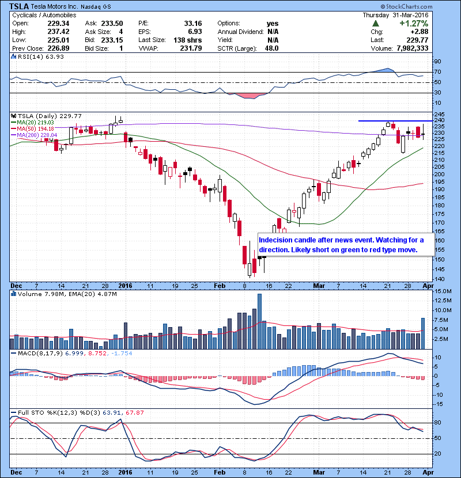Click the StockCharts.com copyright text
Image resolution: width=461 pixels, height=478 pixels.
pos(406,6)
